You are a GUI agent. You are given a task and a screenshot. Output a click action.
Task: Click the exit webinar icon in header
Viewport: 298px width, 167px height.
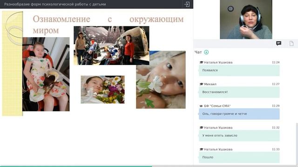pos(187,4)
